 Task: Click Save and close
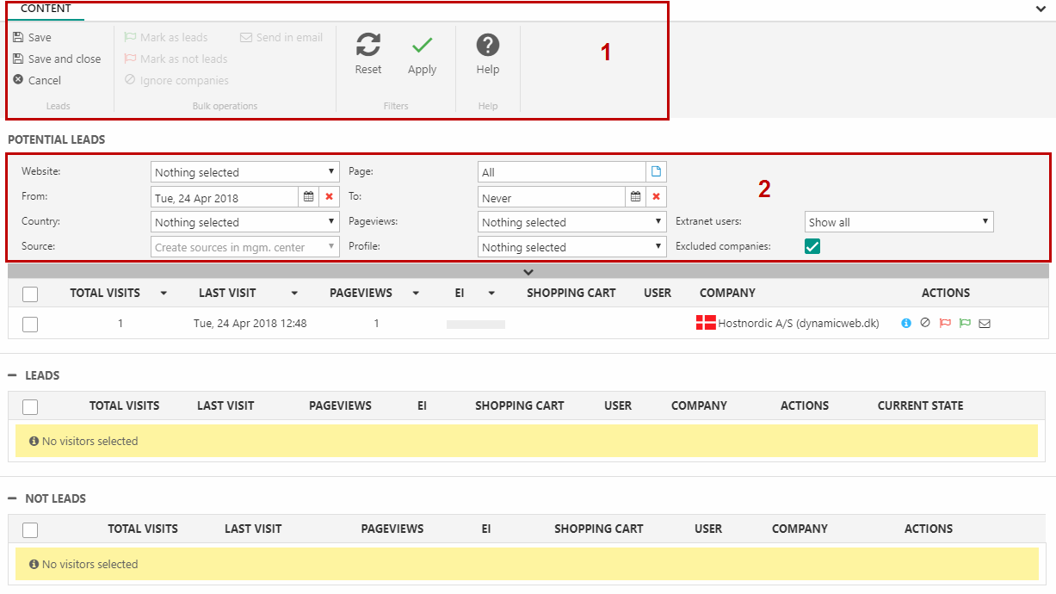click(58, 59)
